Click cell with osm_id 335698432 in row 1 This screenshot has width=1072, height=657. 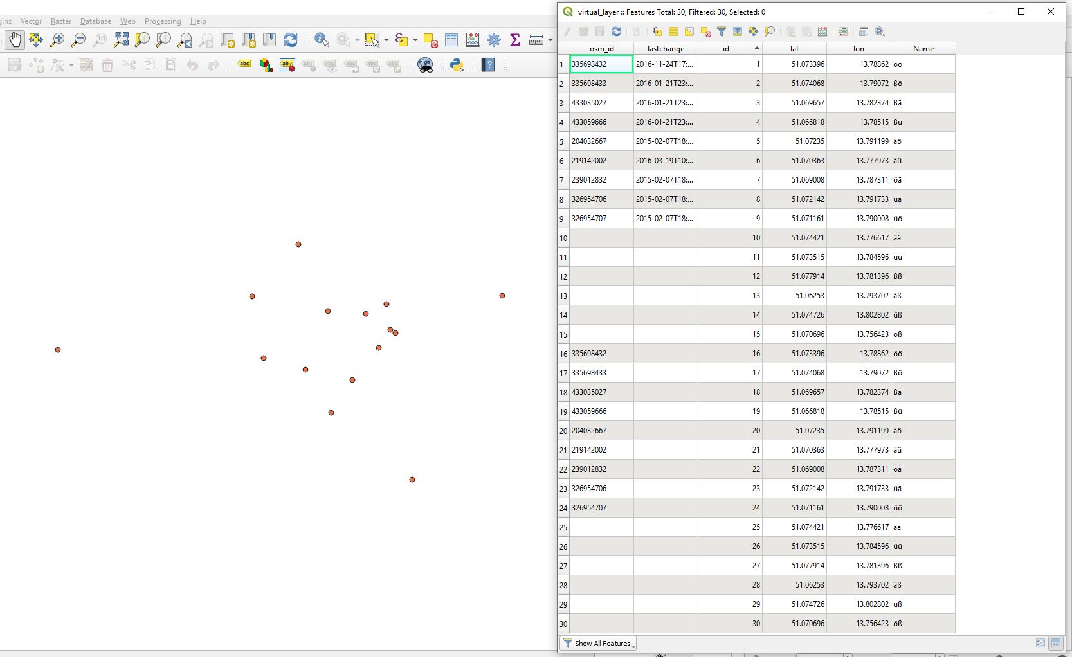point(601,64)
